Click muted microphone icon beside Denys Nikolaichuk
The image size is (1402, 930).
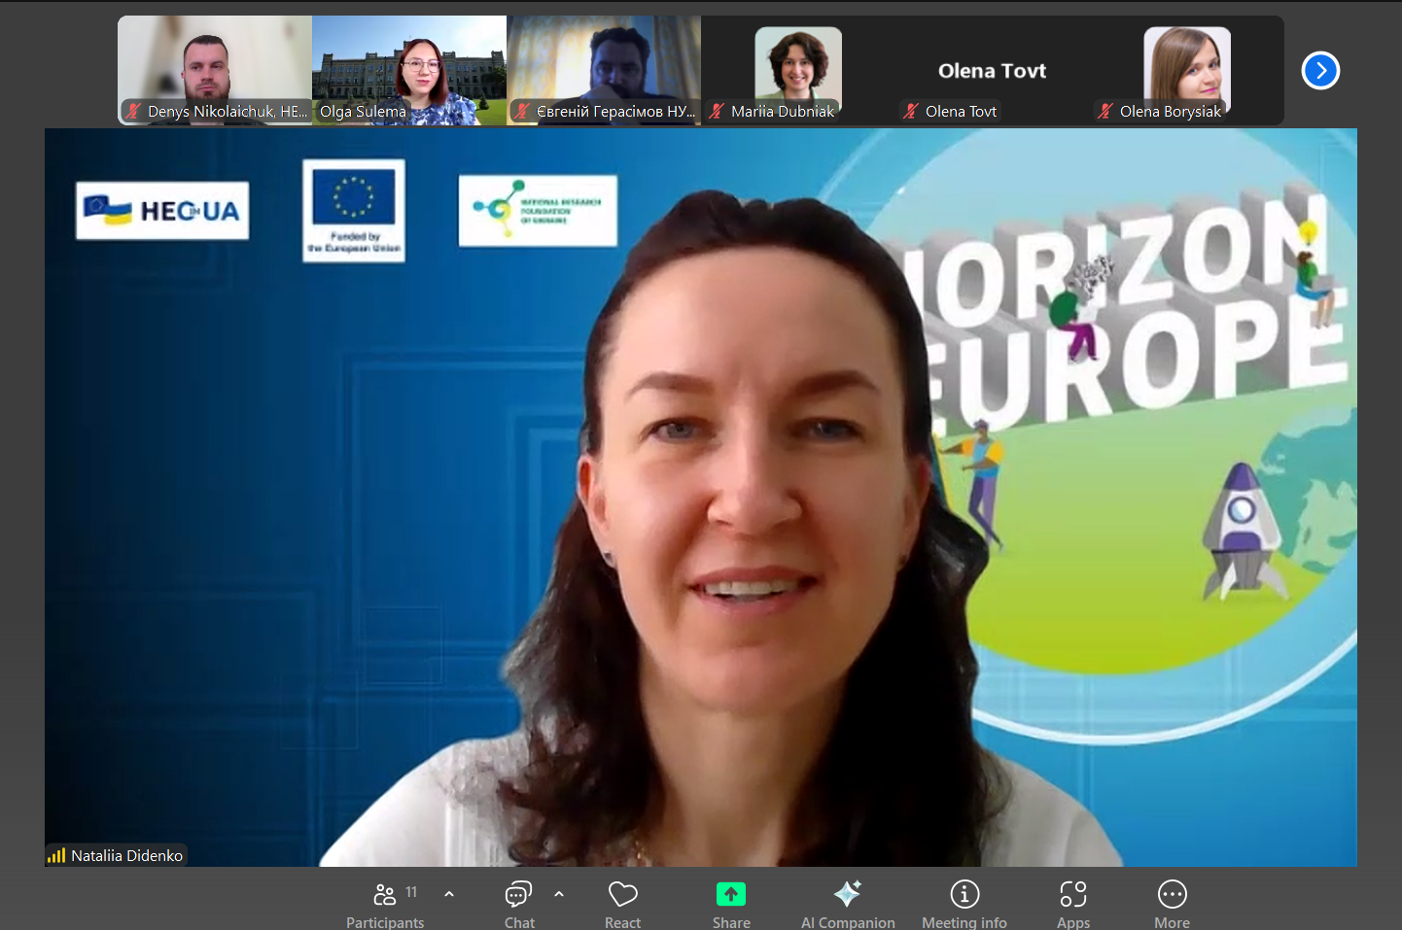[x=134, y=111]
